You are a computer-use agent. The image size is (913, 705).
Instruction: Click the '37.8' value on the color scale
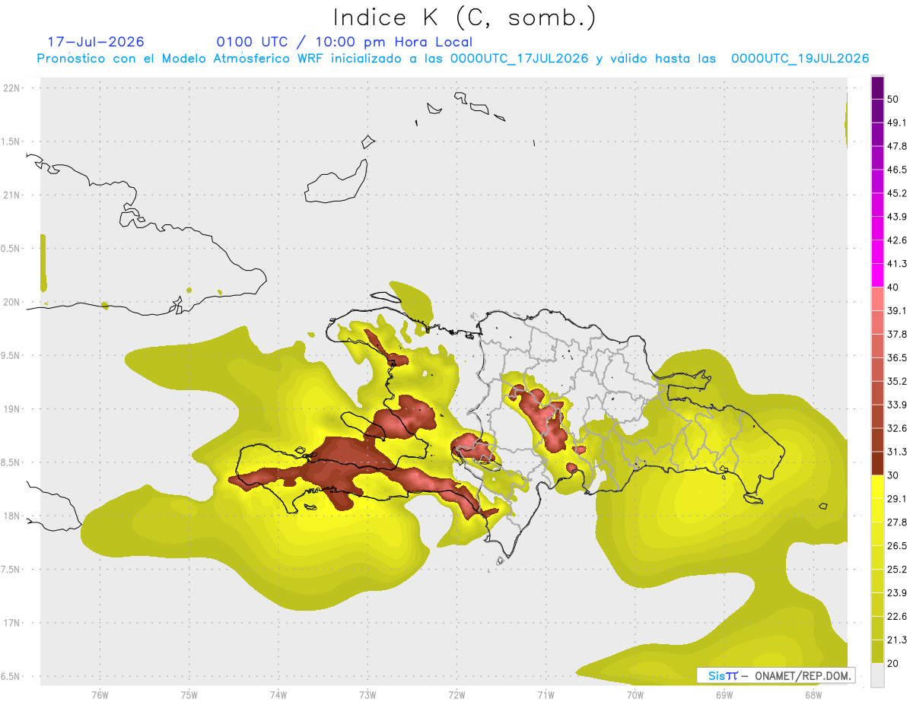[x=897, y=334]
